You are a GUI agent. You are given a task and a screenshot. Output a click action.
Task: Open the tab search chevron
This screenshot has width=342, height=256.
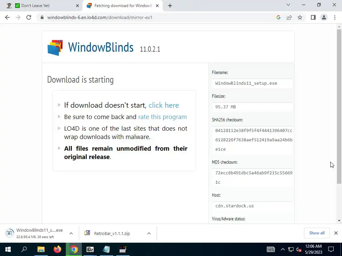click(x=288, y=5)
